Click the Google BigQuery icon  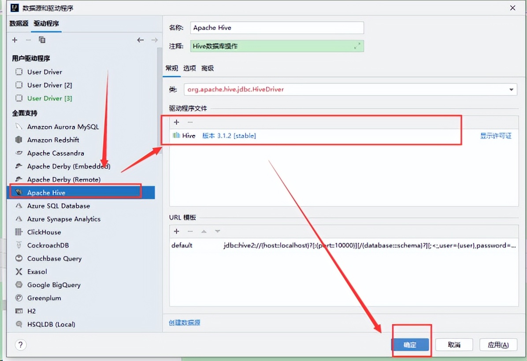19,284
